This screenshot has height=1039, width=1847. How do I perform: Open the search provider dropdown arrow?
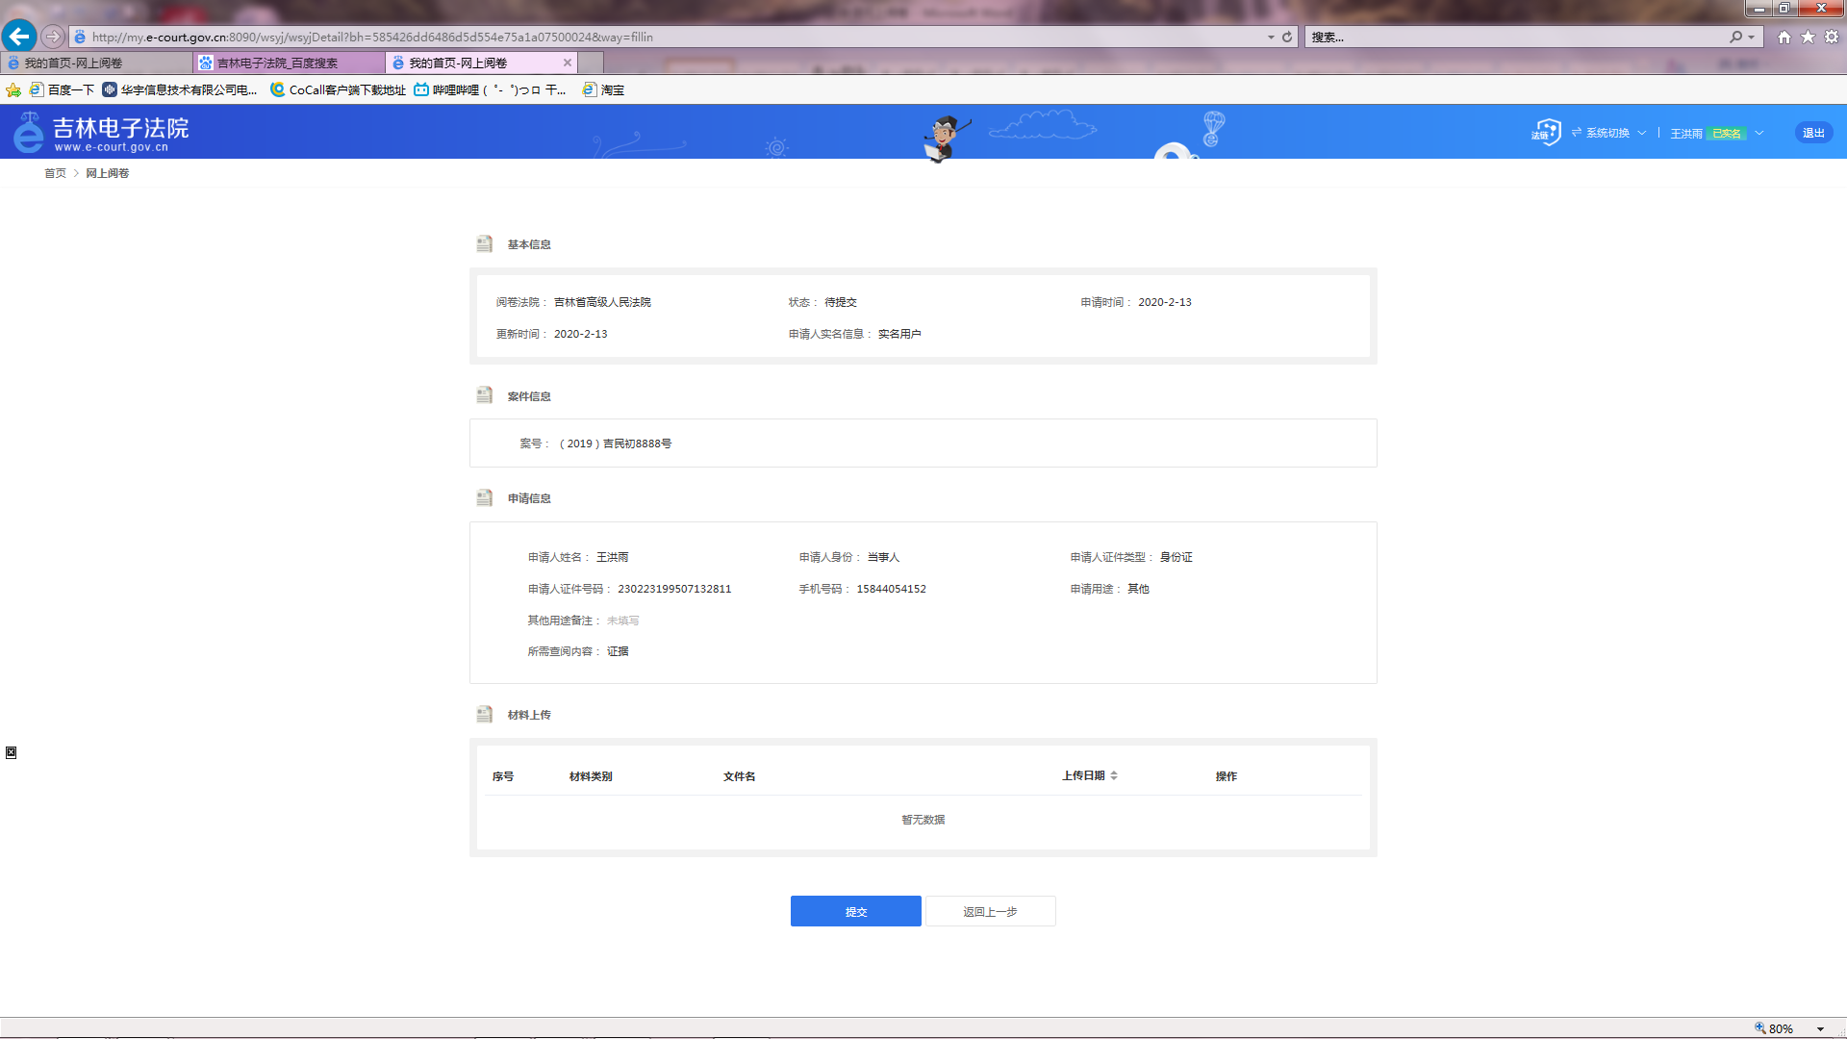coord(1752,37)
